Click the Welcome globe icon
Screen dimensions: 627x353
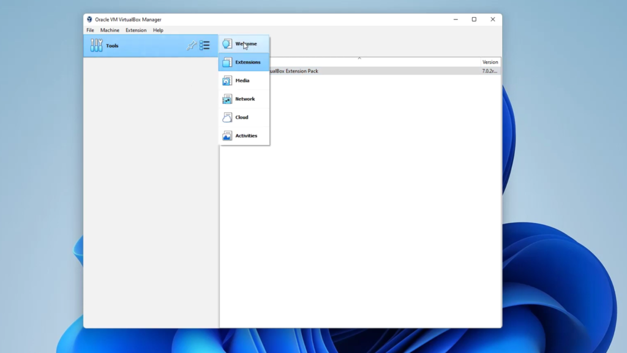point(227,44)
